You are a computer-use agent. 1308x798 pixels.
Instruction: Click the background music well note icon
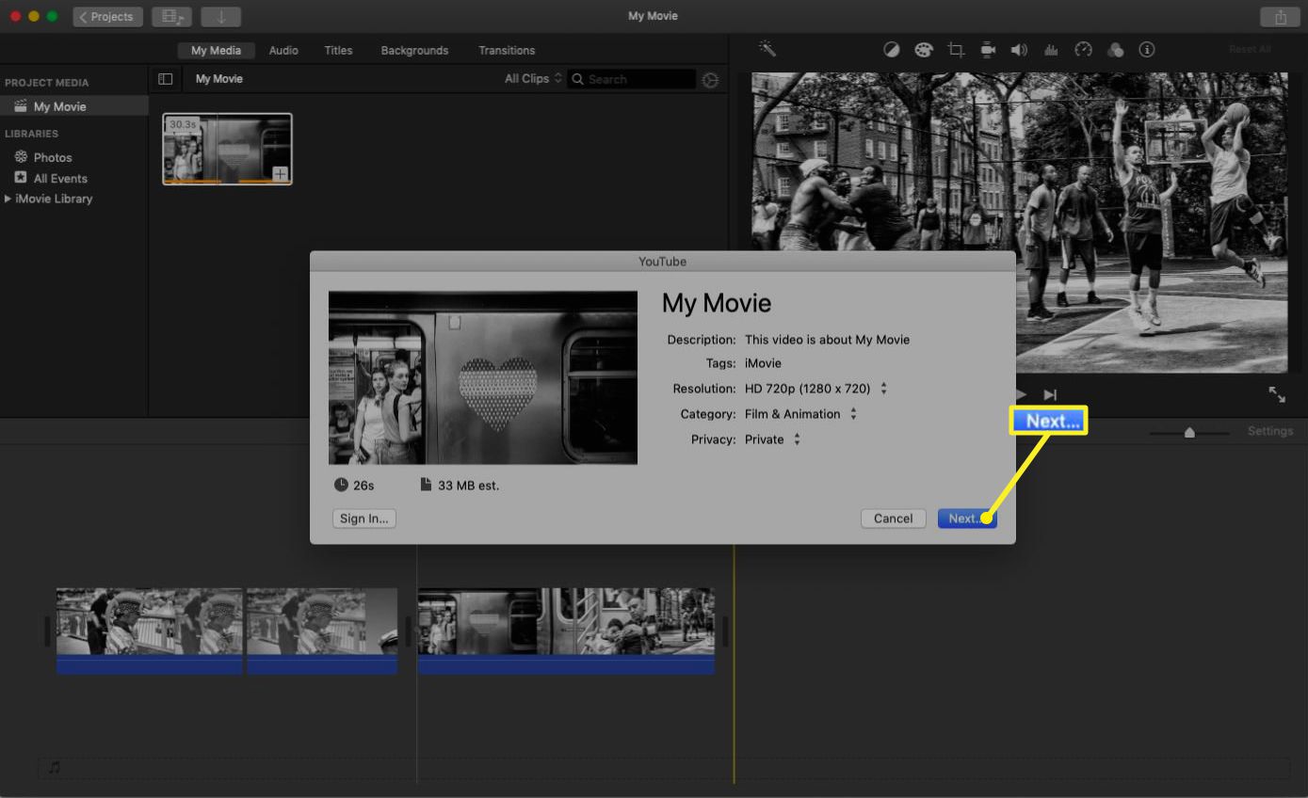[55, 767]
